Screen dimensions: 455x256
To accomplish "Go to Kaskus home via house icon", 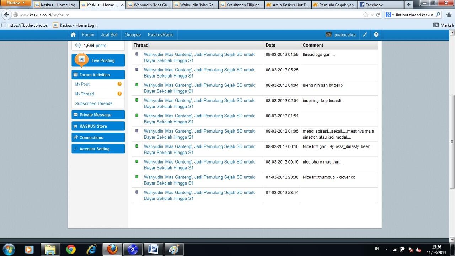I will pos(73,35).
